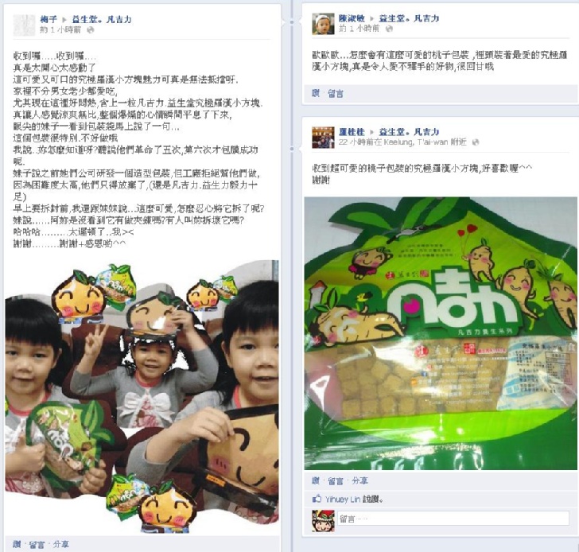
Task: Open 益生堂。凡吉力 page from 梅子's post
Action: [x=102, y=20]
